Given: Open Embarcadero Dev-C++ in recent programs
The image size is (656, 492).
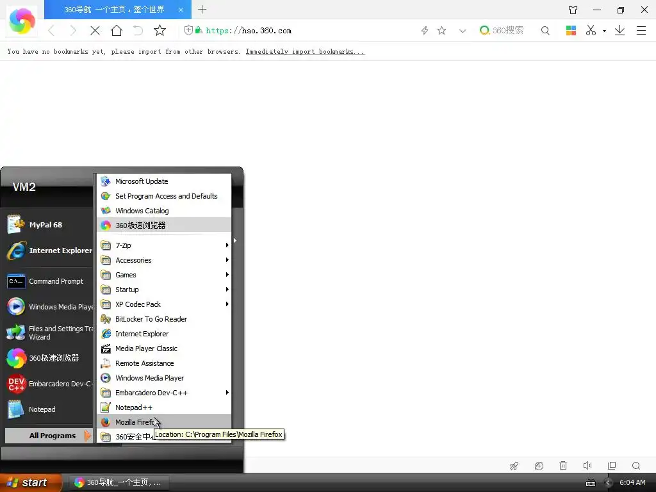Looking at the screenshot, I should click(x=49, y=384).
